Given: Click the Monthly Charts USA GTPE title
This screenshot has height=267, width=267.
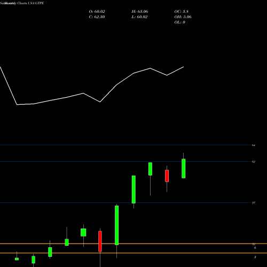Looking at the screenshot, I should click(x=22, y=3).
